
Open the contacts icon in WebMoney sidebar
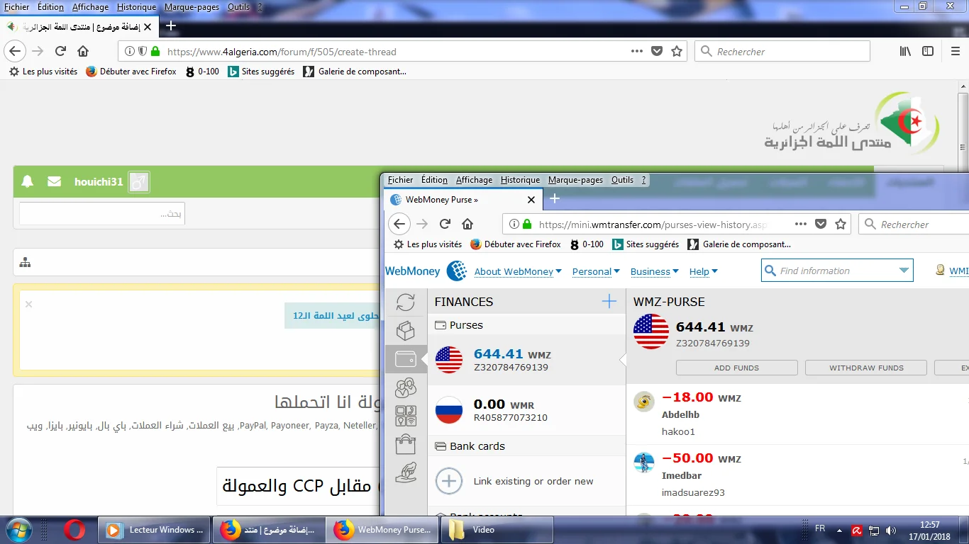coord(405,387)
